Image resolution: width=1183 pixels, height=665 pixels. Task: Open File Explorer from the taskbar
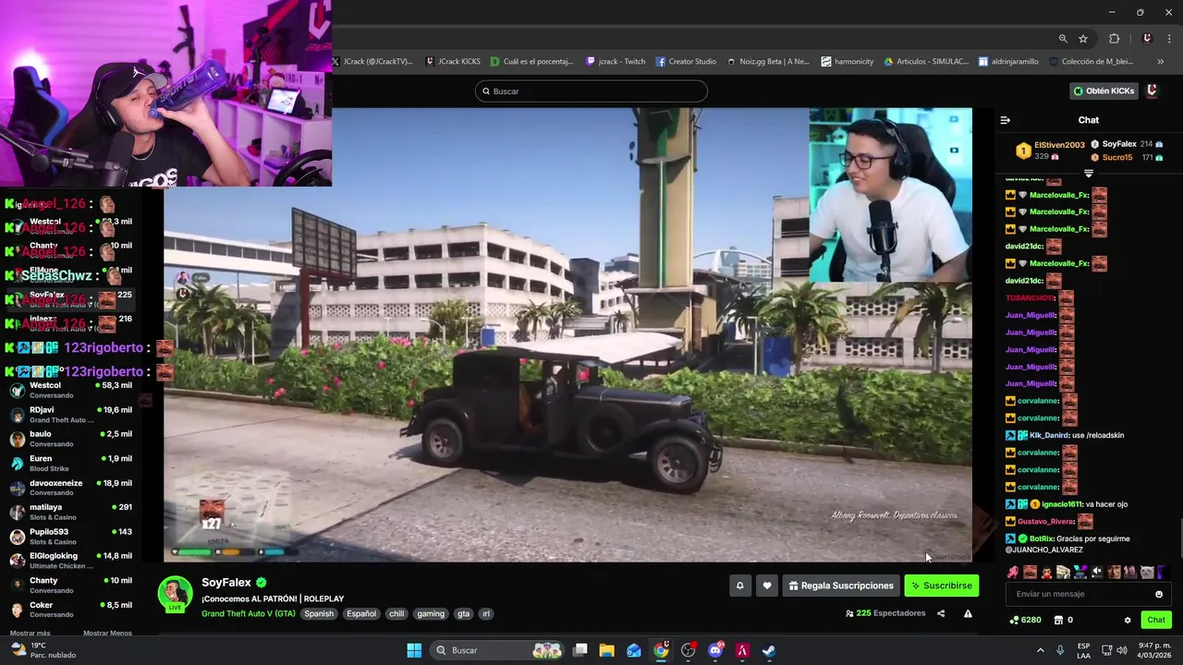tap(607, 650)
